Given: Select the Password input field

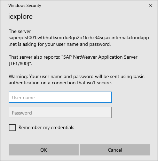Looking at the screenshot, I should pyautogui.click(x=60, y=112).
